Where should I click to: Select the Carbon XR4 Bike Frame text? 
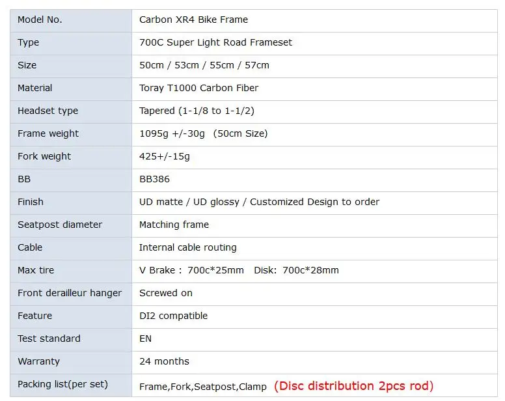pyautogui.click(x=193, y=20)
